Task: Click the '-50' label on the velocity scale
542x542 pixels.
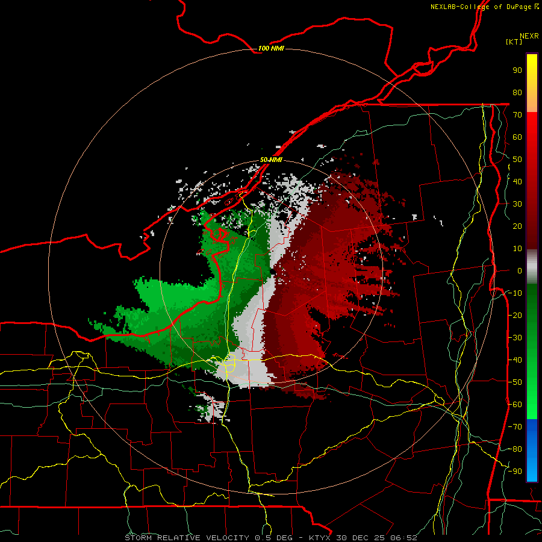Action: (x=515, y=382)
